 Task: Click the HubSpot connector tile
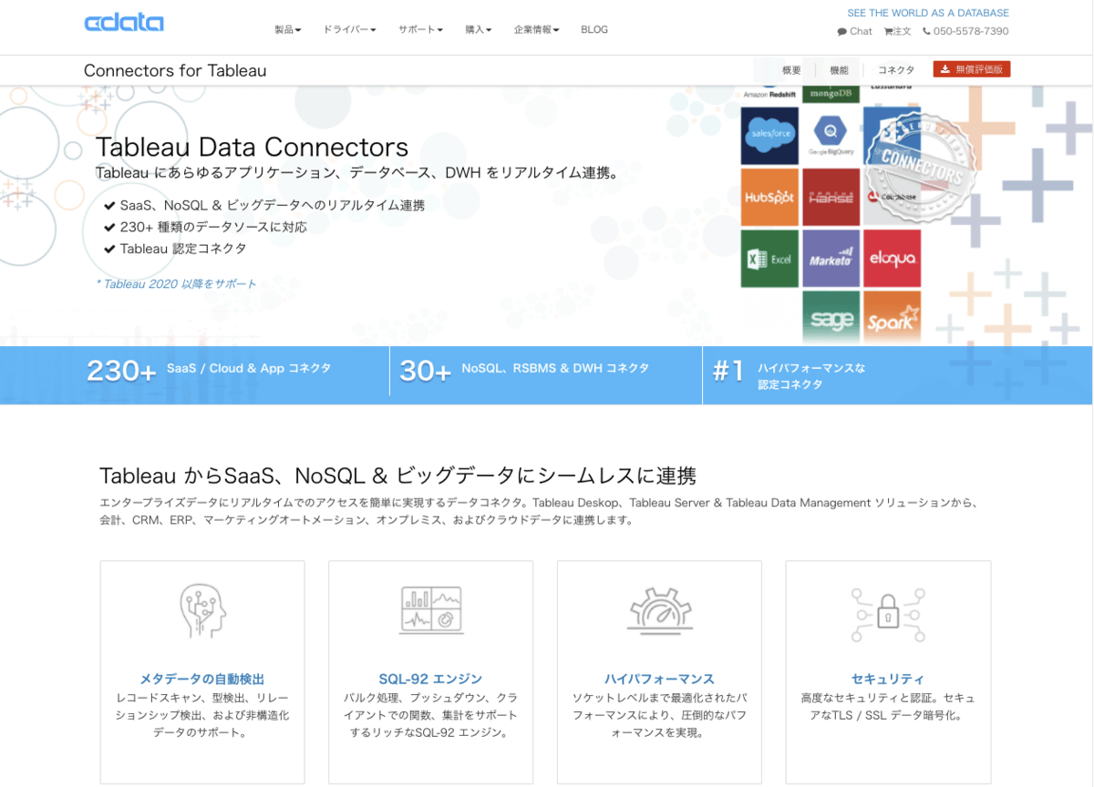click(769, 197)
